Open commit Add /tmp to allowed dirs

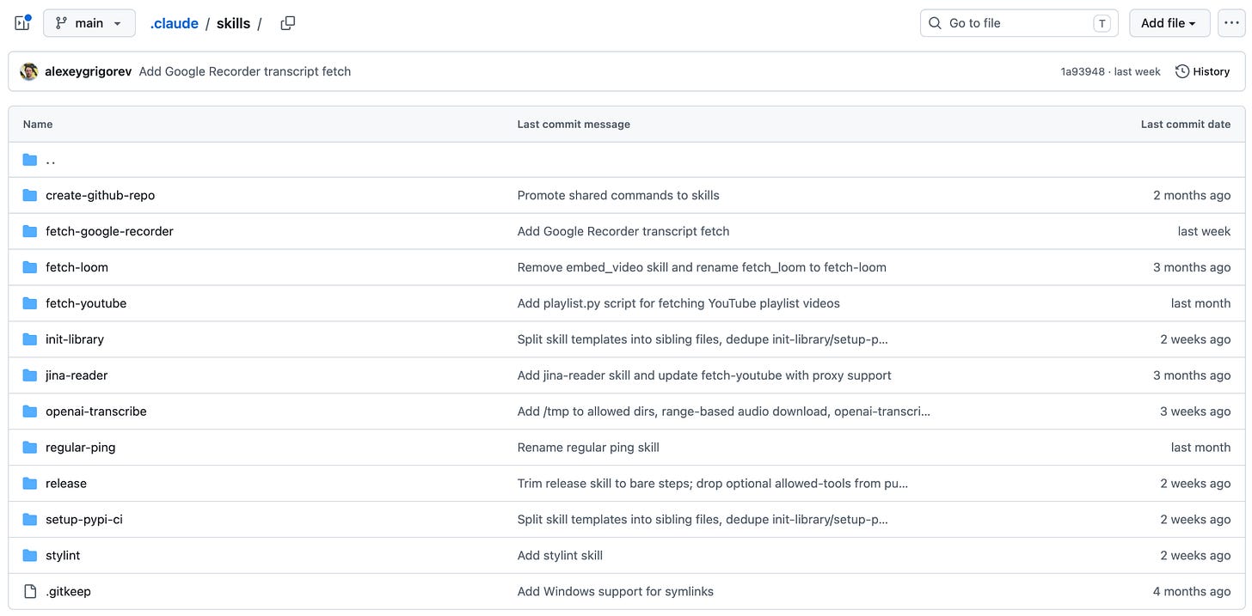pyautogui.click(x=724, y=412)
